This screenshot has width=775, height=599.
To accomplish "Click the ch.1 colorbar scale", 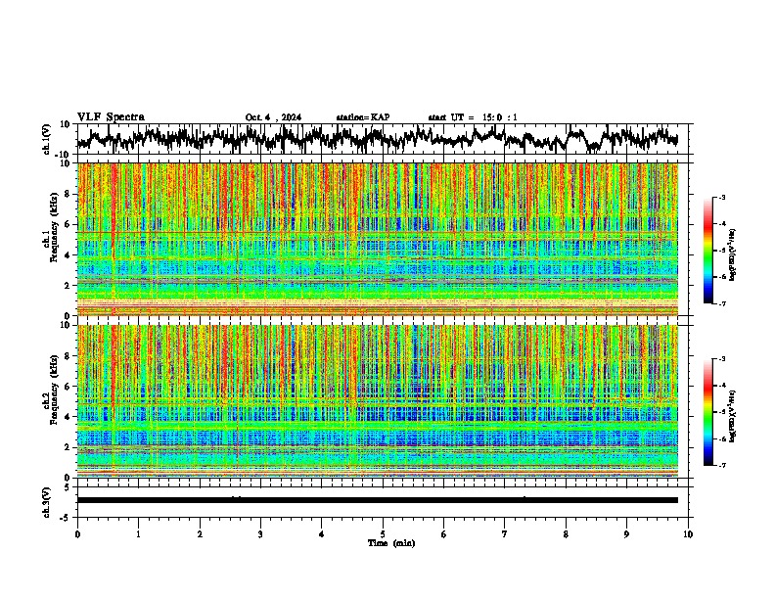I will (x=707, y=251).
